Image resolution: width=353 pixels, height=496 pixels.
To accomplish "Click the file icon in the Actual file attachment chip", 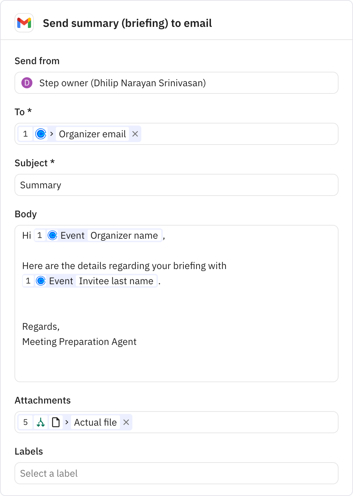I will [56, 422].
